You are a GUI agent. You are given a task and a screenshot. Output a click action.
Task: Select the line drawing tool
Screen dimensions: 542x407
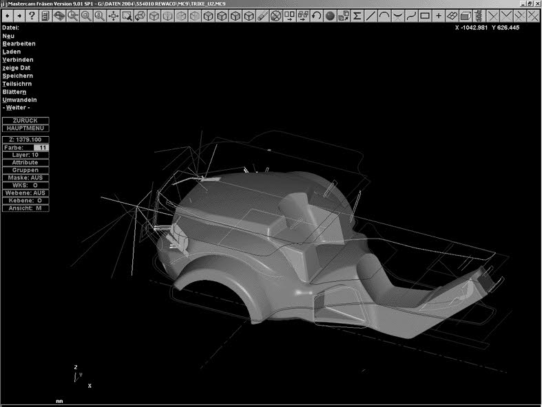click(x=371, y=15)
